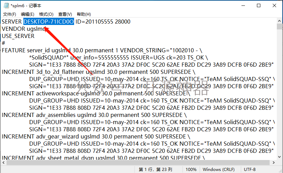Click the horizontal scrollbar left arrow
The width and height of the screenshot is (283, 173).
[x=4, y=162]
